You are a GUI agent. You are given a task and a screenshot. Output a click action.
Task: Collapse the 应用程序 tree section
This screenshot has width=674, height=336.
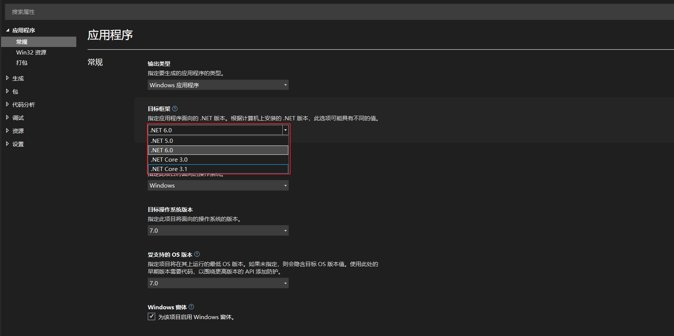click(8, 30)
